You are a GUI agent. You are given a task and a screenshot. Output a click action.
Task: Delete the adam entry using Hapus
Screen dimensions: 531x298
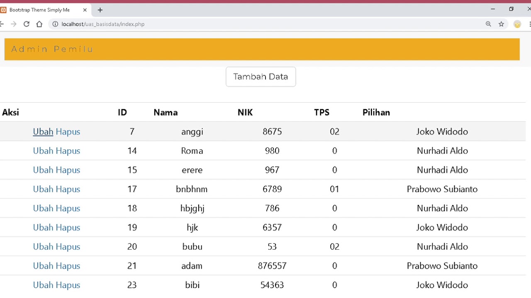click(68, 266)
